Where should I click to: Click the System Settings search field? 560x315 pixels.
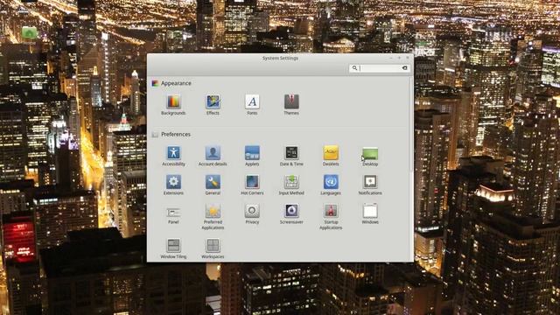(x=379, y=68)
